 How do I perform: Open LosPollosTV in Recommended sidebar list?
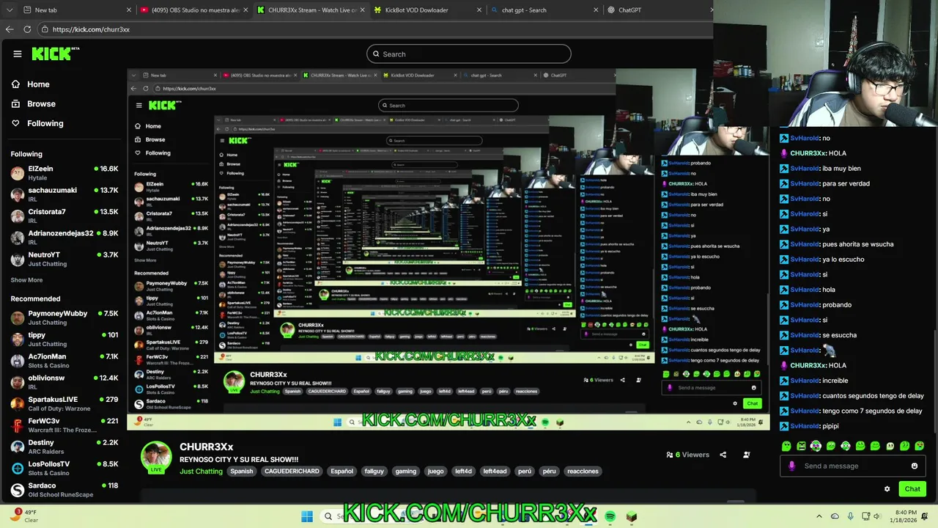64,468
